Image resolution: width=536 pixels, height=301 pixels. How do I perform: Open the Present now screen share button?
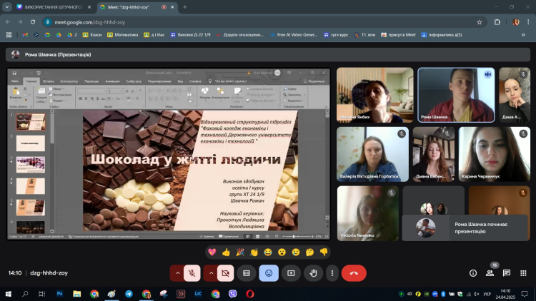coord(291,272)
